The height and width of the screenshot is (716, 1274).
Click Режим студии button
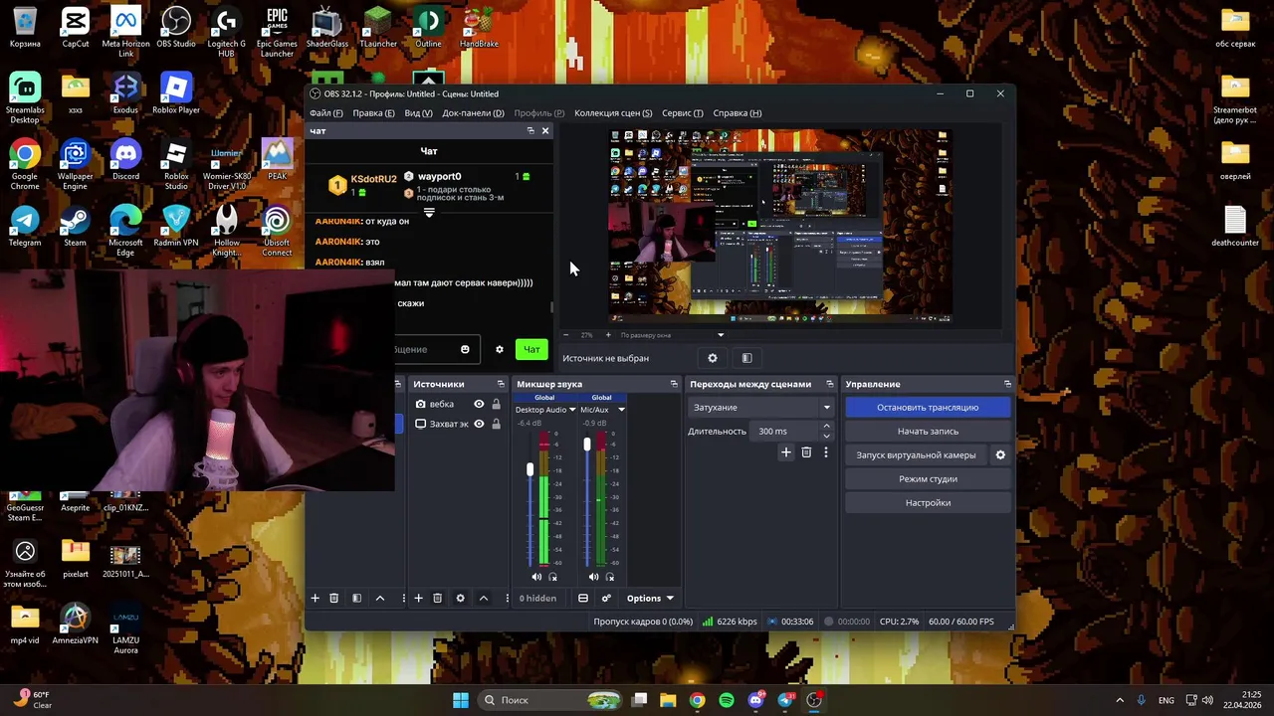coord(928,478)
